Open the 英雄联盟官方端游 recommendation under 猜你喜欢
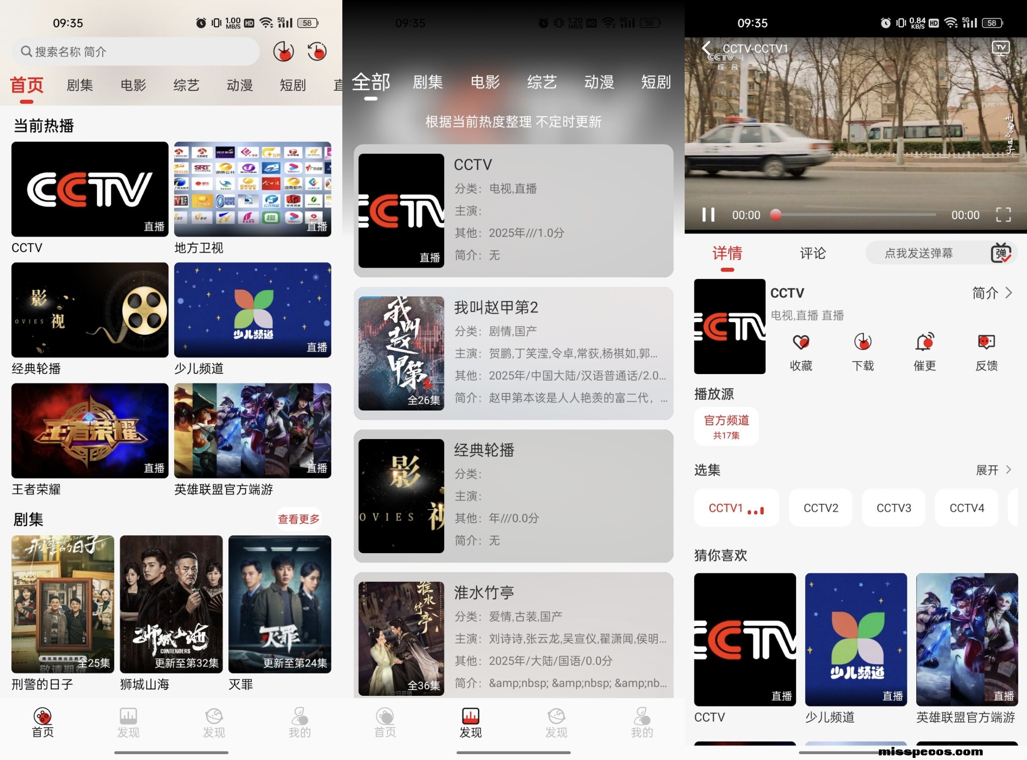Viewport: 1027px width, 760px height. 967,640
